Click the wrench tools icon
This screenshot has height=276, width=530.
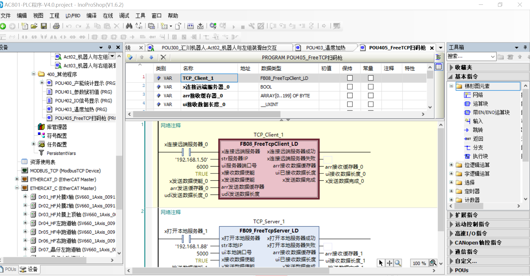point(252,26)
